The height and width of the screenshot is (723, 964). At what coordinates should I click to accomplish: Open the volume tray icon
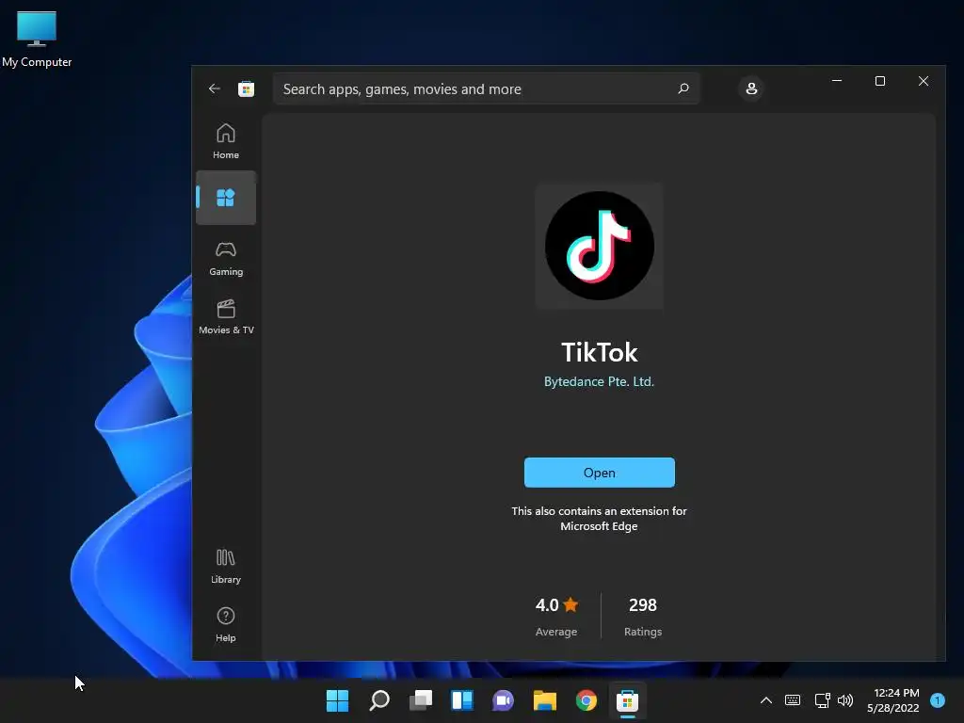845,700
